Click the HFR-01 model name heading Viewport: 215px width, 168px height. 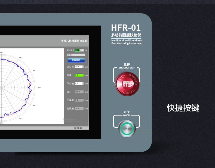[126, 28]
